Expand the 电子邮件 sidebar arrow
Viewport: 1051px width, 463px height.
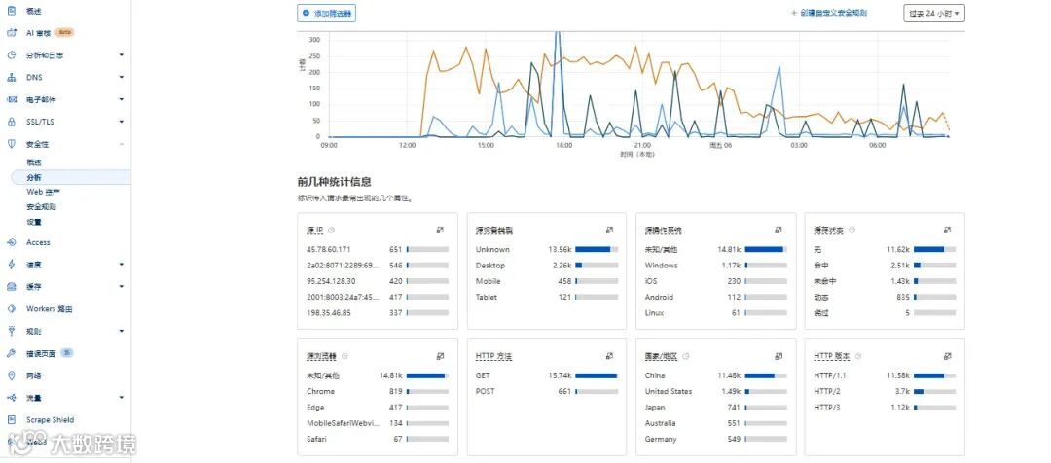122,100
